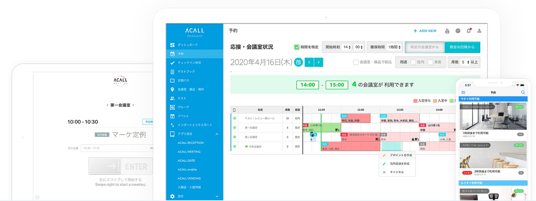The height and width of the screenshot is (201, 536).
Task: Click the ホスト people icon
Action: 173,98
